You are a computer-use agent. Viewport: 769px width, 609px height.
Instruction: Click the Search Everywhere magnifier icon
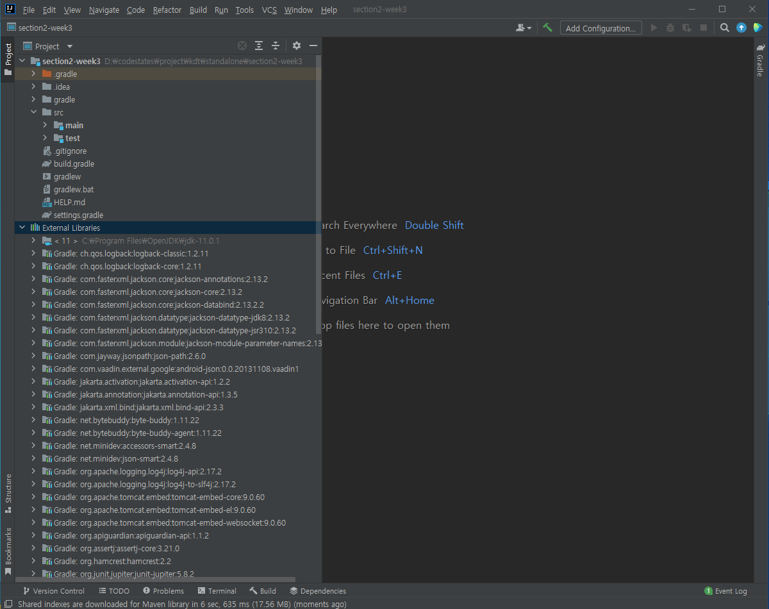[725, 28]
